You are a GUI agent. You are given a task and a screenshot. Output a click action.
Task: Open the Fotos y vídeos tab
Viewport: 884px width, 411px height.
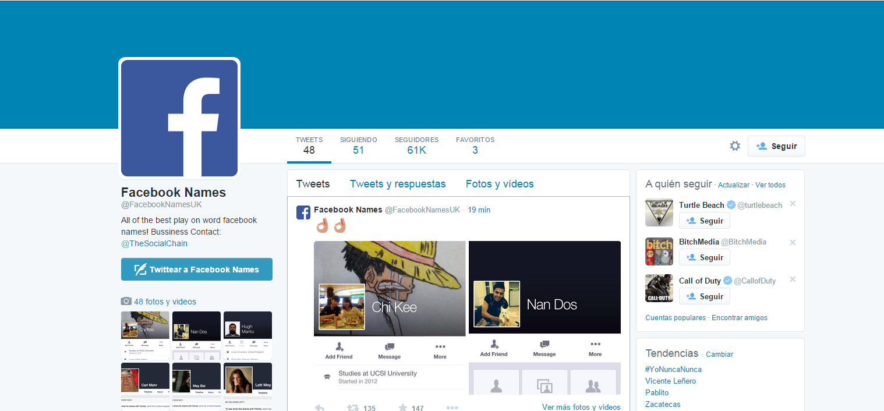[499, 184]
